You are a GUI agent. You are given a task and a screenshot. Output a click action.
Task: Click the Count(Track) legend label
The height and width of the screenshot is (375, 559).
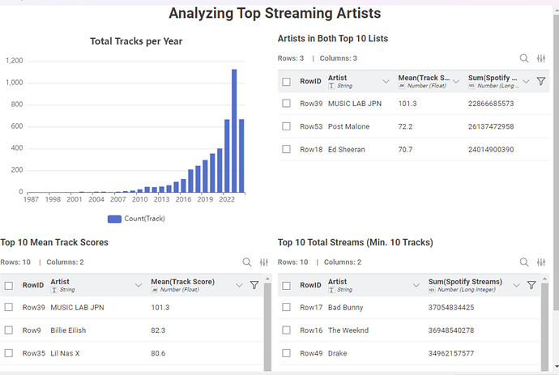(x=145, y=219)
